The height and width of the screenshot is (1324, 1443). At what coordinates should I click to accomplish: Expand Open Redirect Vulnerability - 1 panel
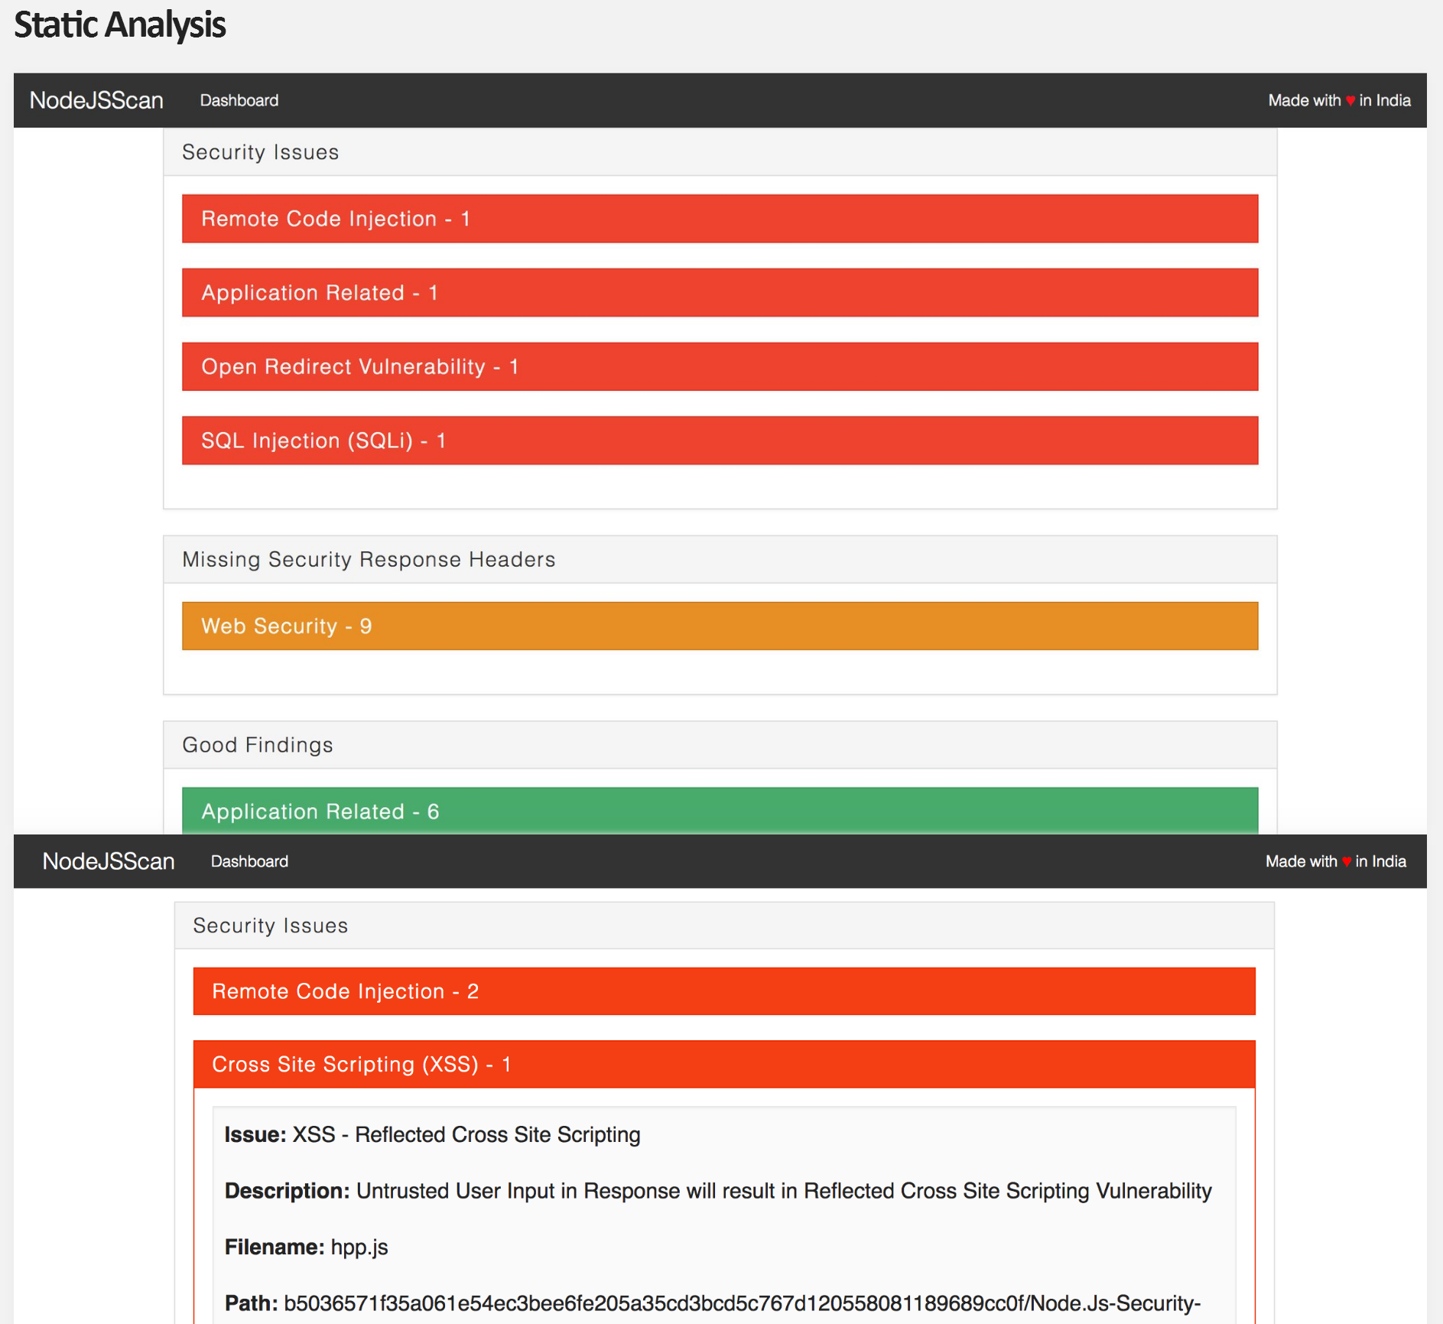[720, 366]
